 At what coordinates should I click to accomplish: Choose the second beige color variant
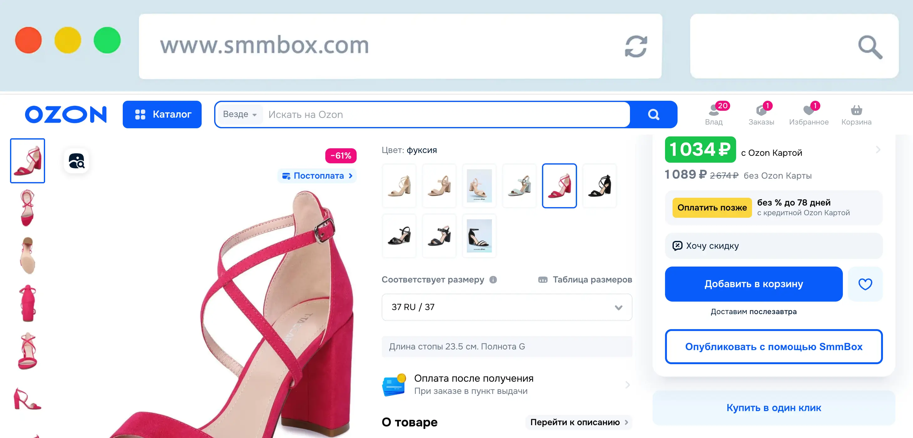coord(439,186)
